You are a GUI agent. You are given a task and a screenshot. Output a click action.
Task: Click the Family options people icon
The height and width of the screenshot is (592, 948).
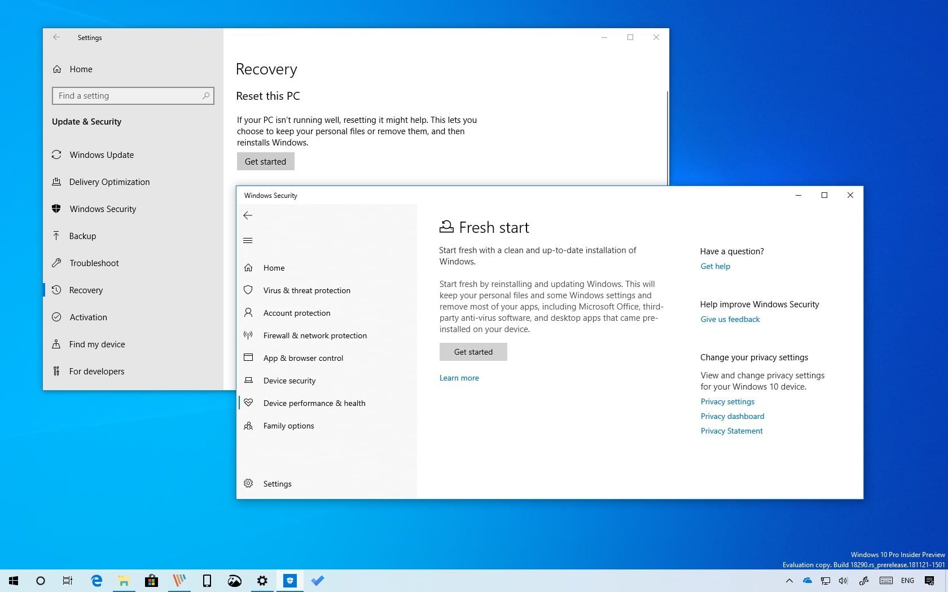248,426
